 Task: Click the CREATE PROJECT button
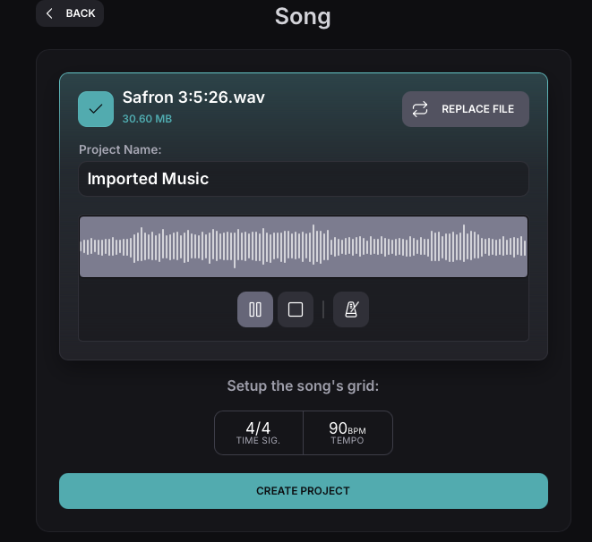pyautogui.click(x=303, y=491)
